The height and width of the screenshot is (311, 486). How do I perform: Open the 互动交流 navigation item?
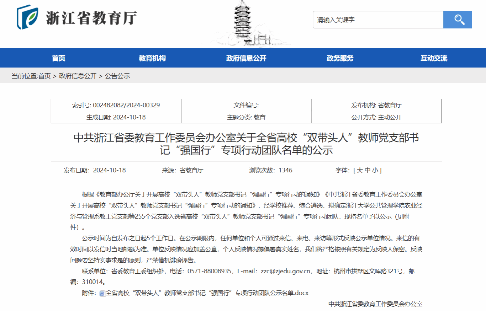click(x=434, y=58)
